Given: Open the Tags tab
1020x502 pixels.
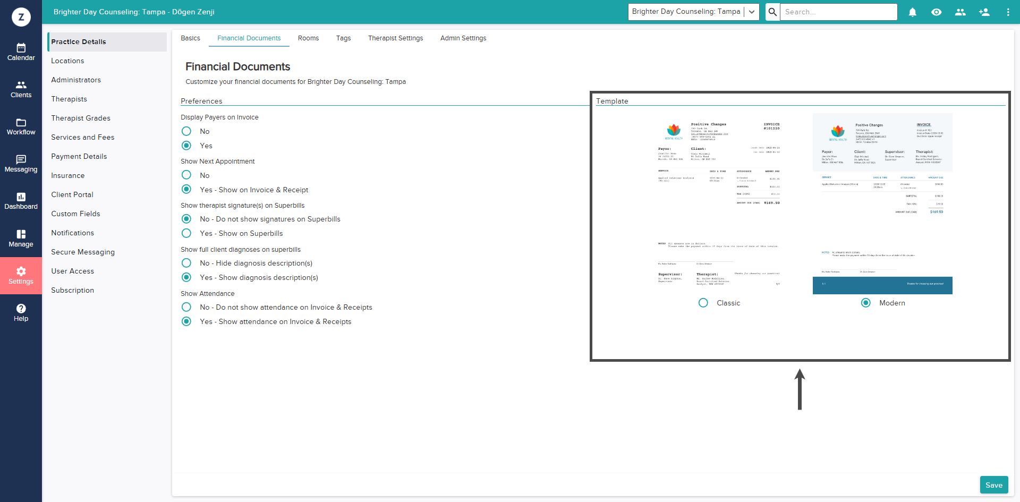Looking at the screenshot, I should click(343, 38).
